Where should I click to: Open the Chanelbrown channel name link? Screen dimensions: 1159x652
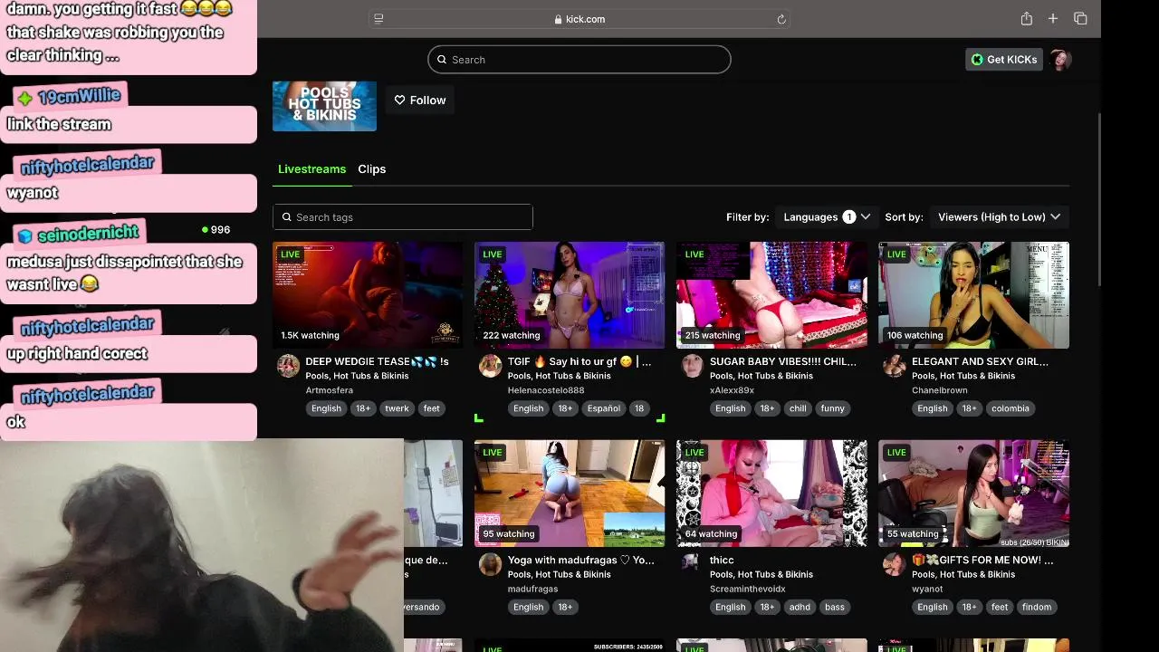click(x=940, y=390)
